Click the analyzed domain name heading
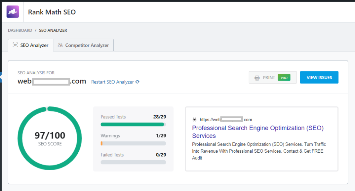The image size is (355, 191). pos(52,81)
